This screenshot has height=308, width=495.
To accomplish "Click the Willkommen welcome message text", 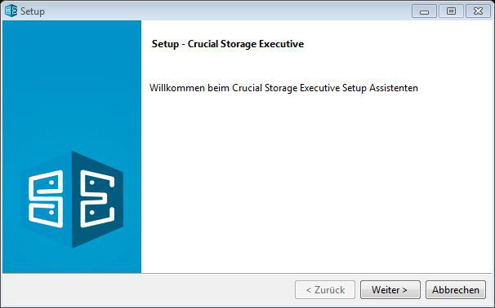I will [283, 88].
